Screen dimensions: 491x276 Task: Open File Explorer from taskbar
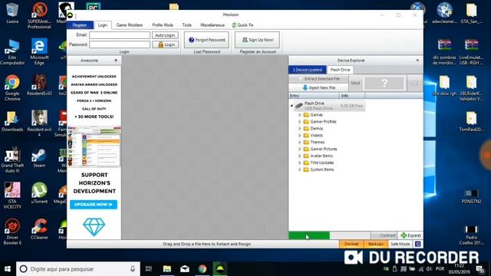coord(167,269)
